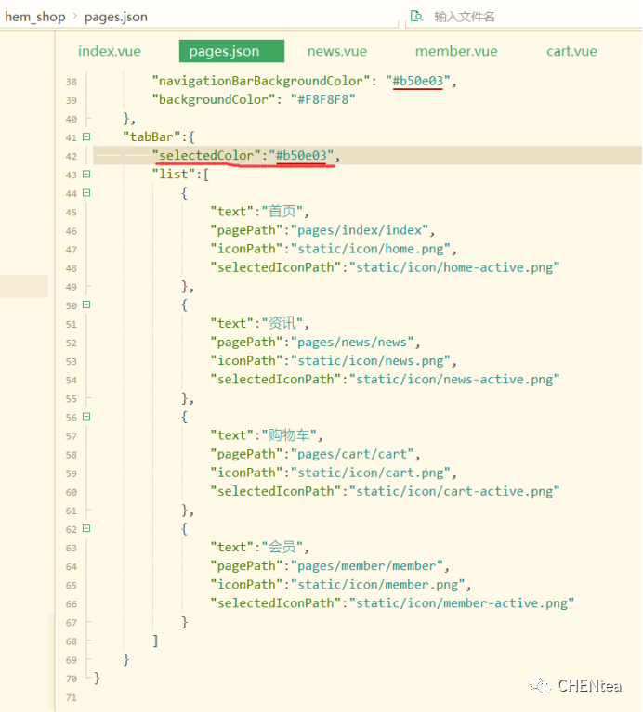
Task: Click the fold marker at line 69
Action: pyautogui.click(x=86, y=659)
